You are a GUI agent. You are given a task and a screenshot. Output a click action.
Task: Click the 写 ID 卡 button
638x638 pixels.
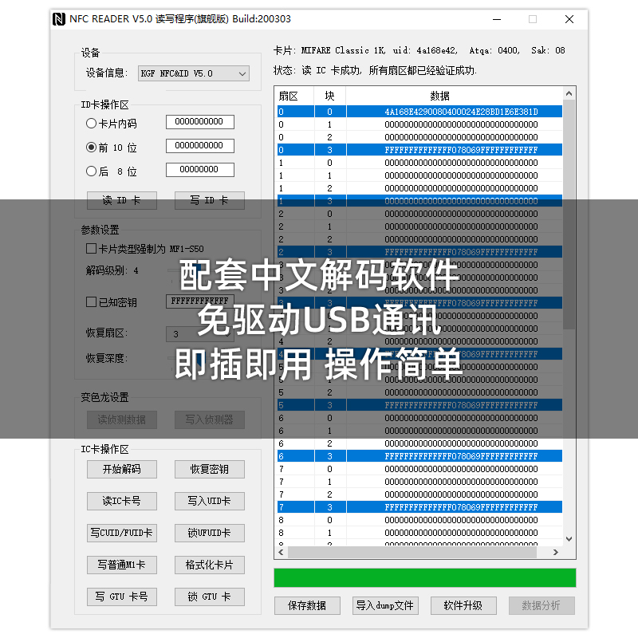(210, 200)
